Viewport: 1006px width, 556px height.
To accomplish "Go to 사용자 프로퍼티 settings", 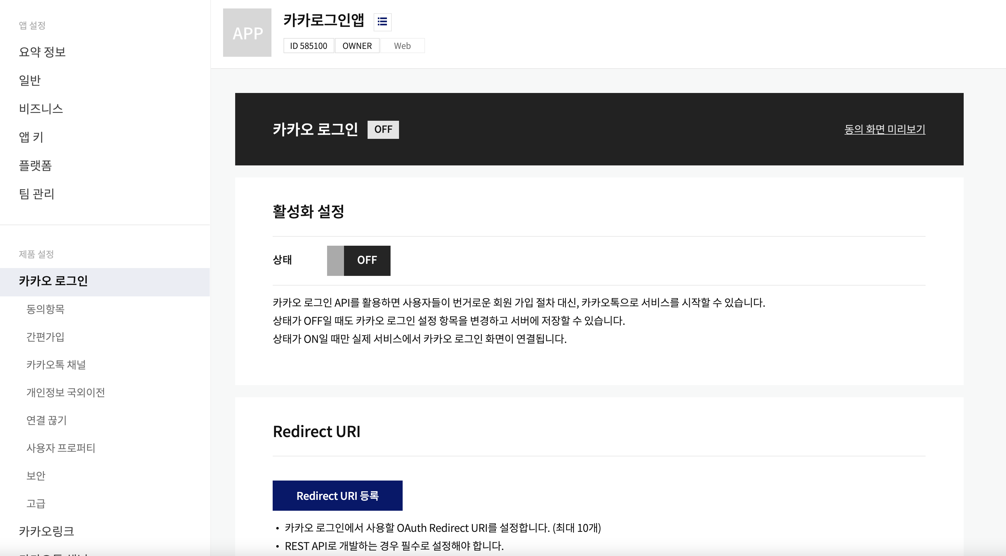I will tap(61, 448).
